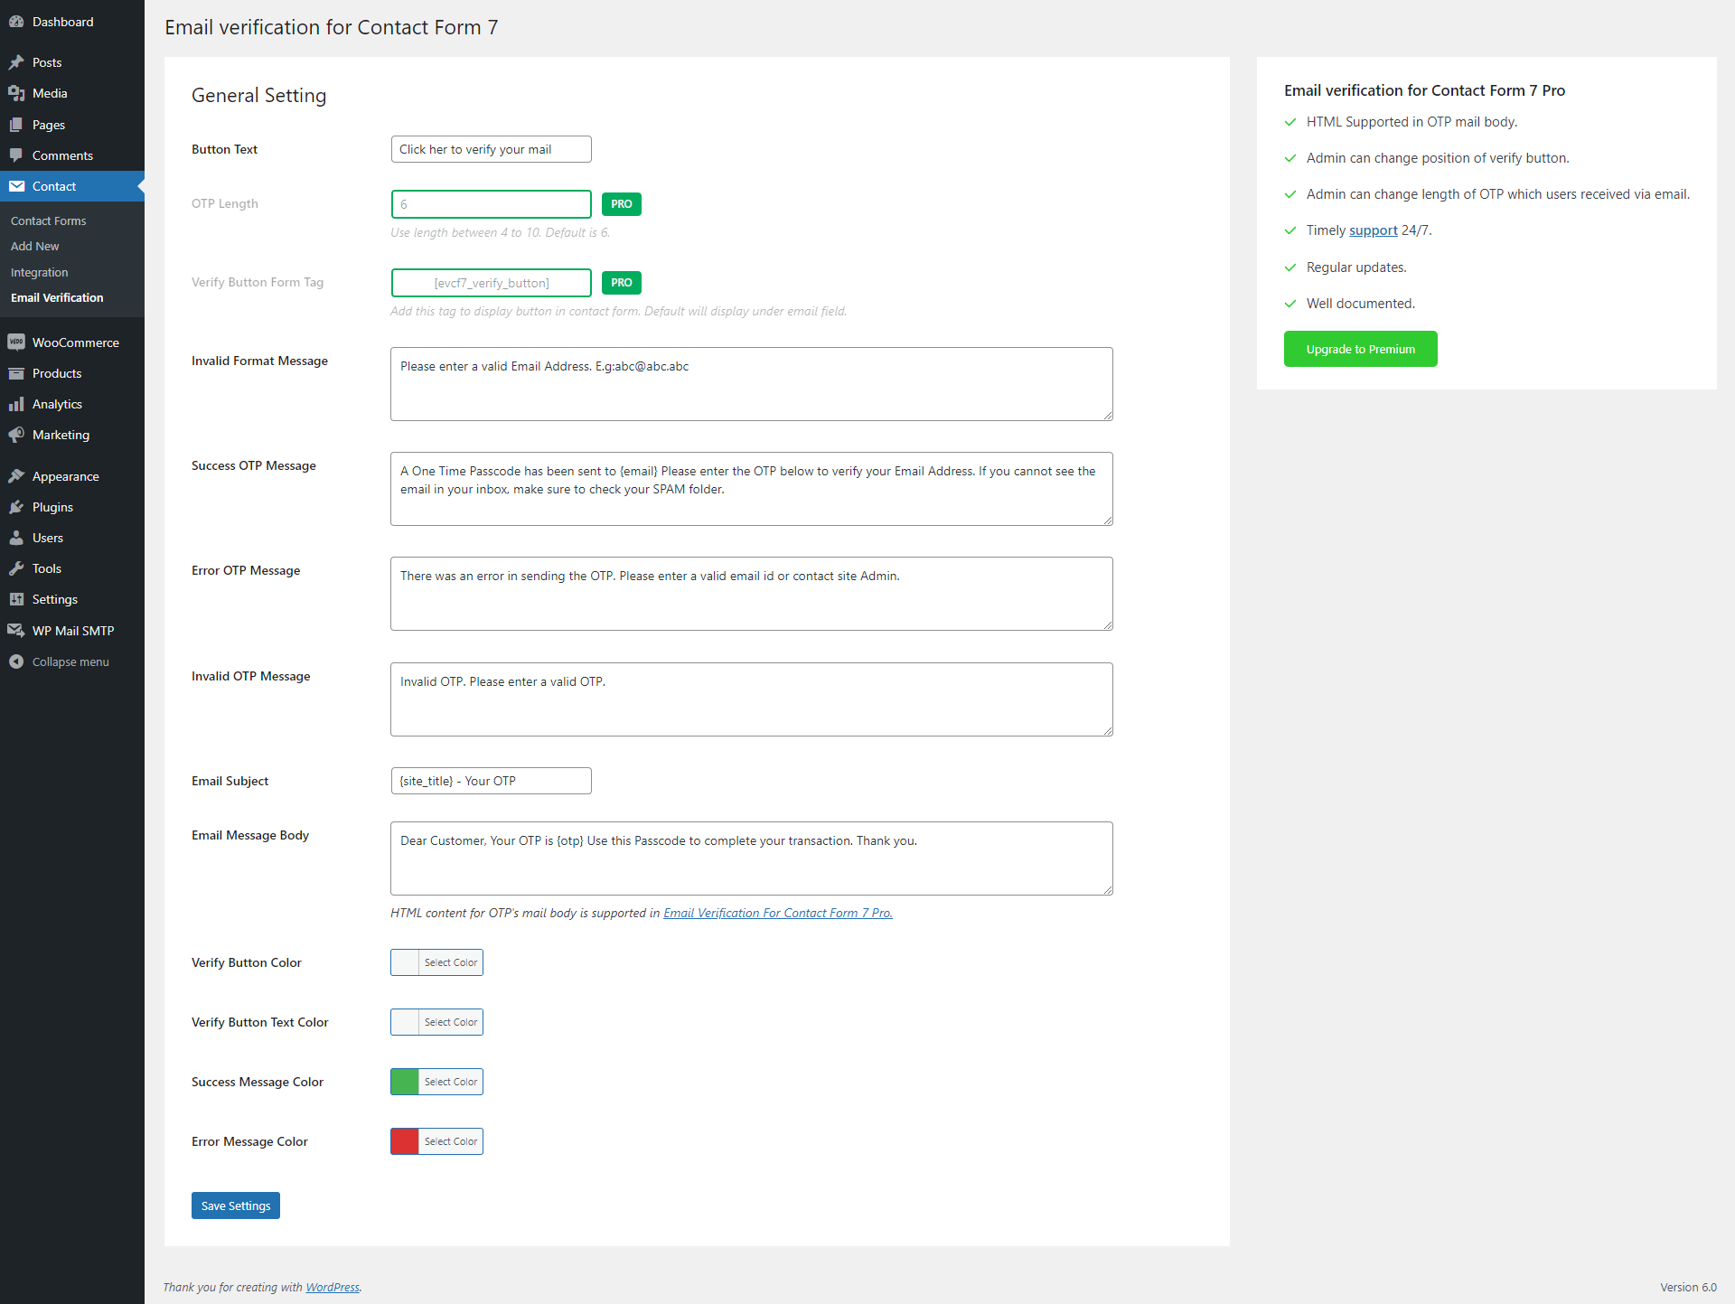The image size is (1735, 1304).
Task: Click 'HTML Supported in OTP mail body.' text
Action: [1411, 122]
